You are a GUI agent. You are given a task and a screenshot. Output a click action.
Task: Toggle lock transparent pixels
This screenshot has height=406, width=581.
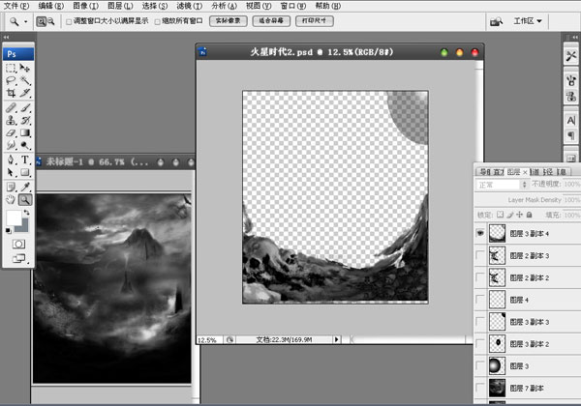pyautogui.click(x=501, y=215)
